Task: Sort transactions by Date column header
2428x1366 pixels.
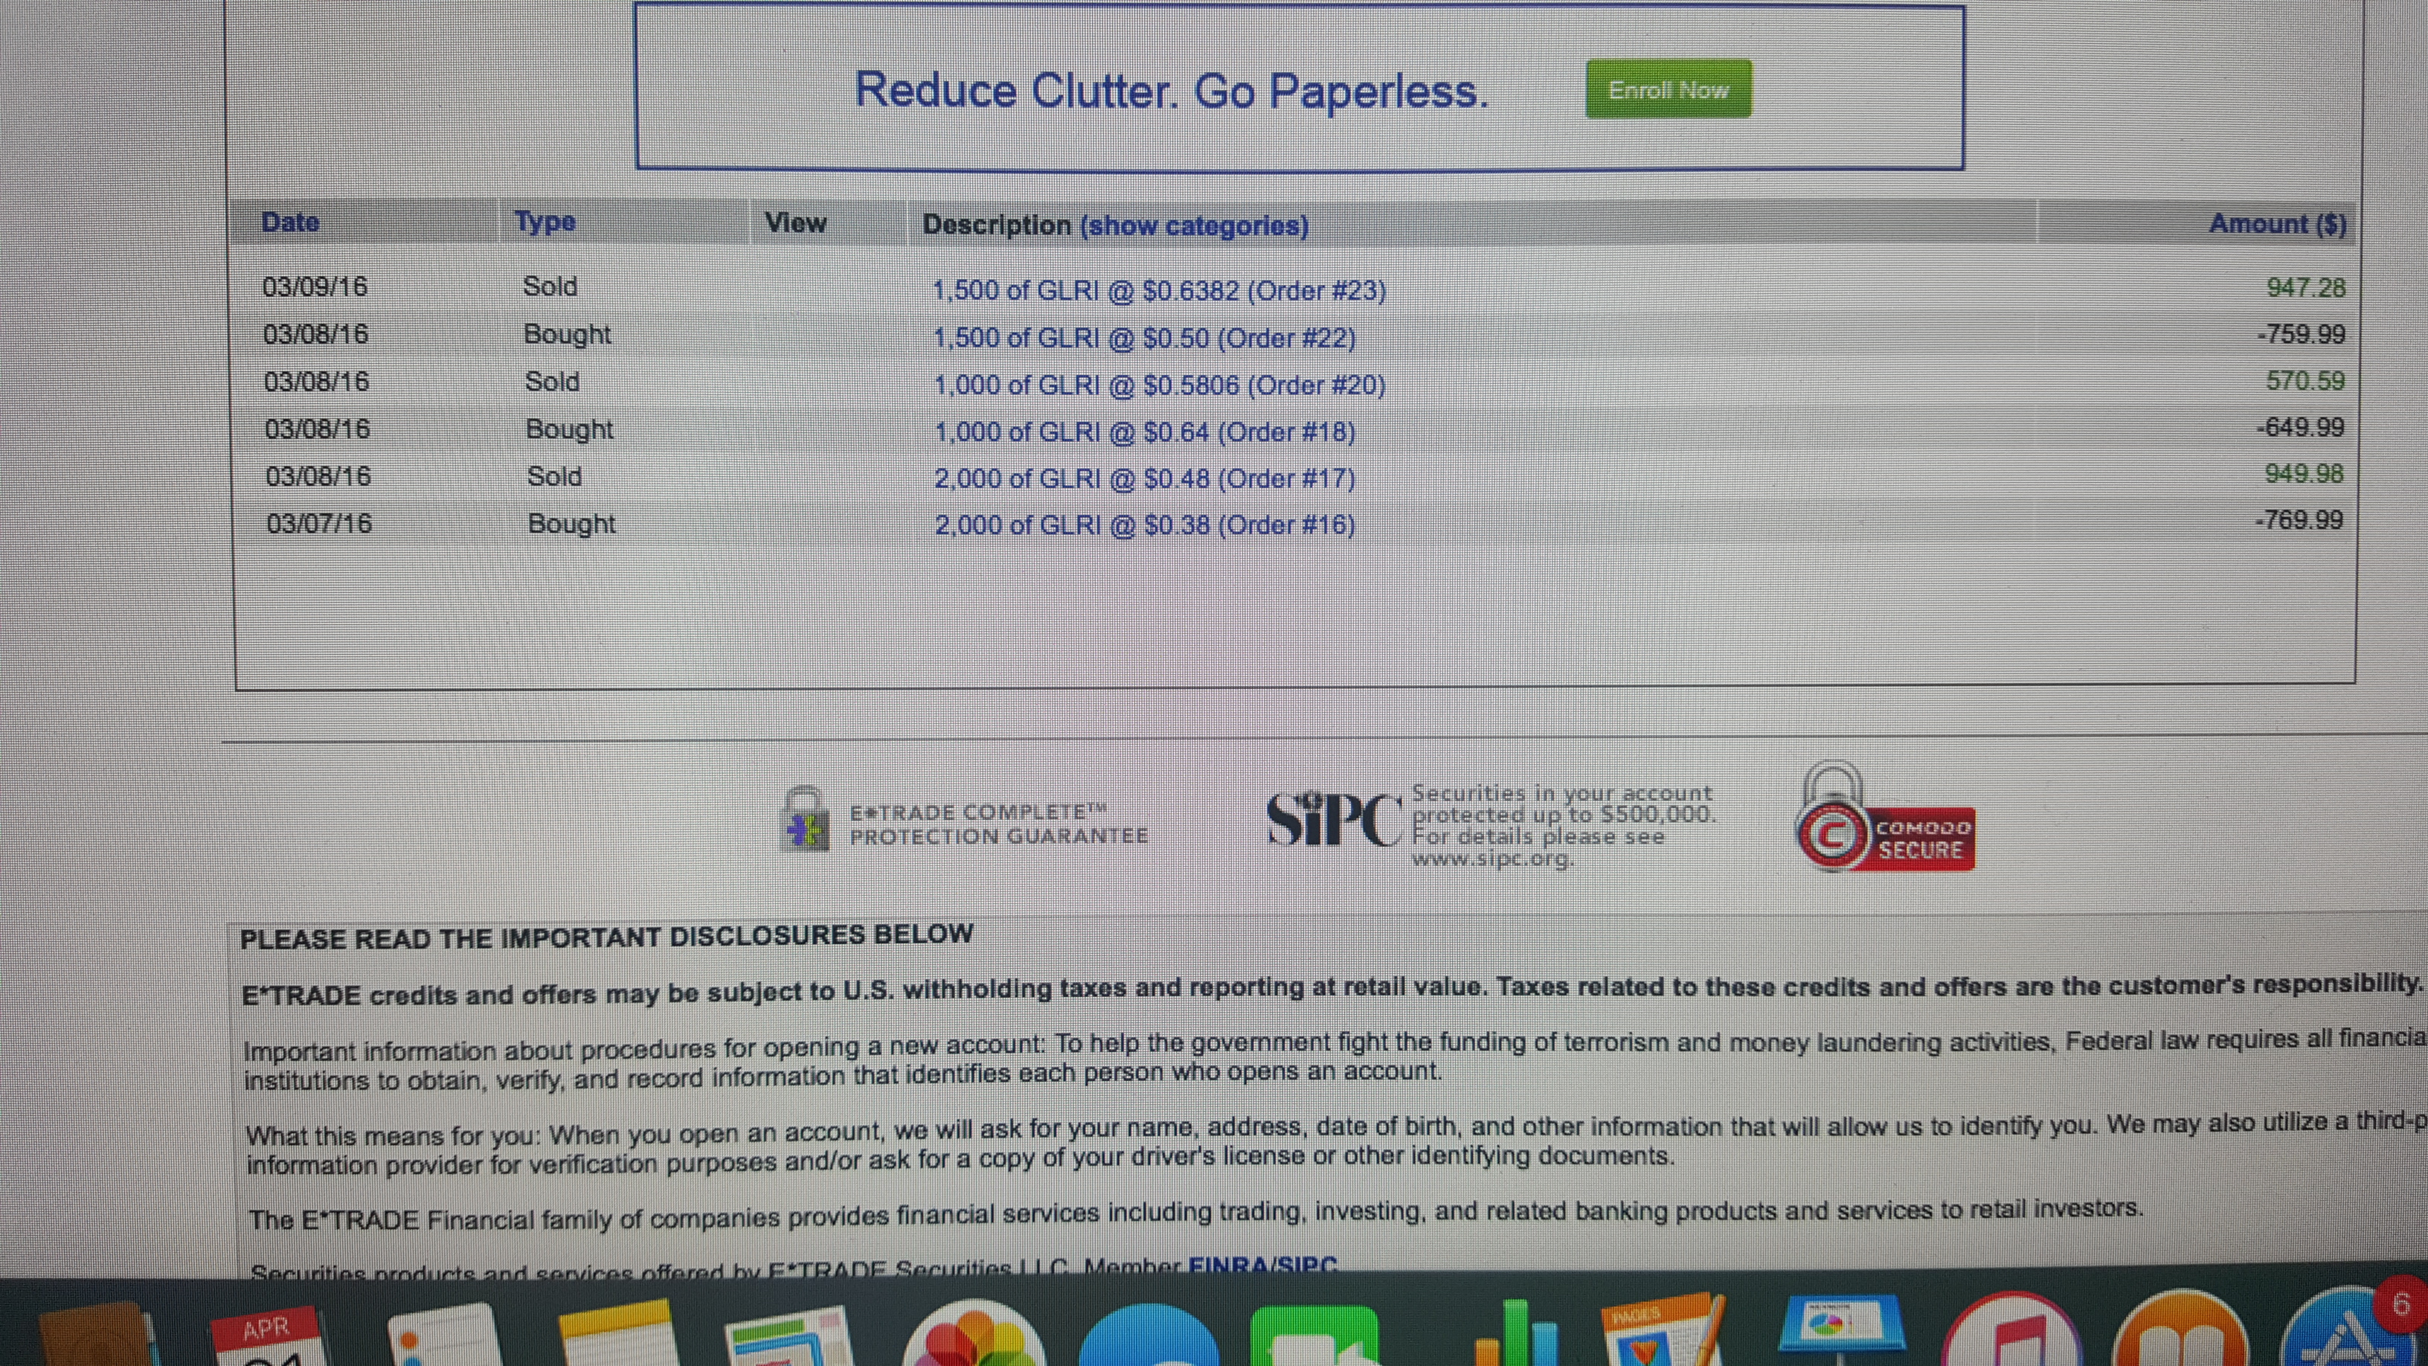Action: click(290, 222)
